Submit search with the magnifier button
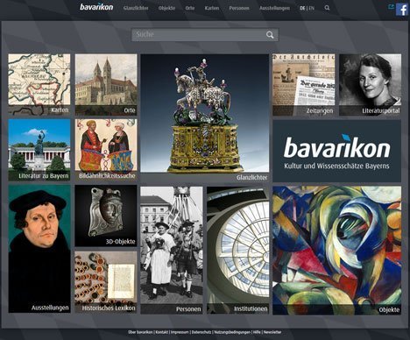The image size is (410, 340). [270, 35]
